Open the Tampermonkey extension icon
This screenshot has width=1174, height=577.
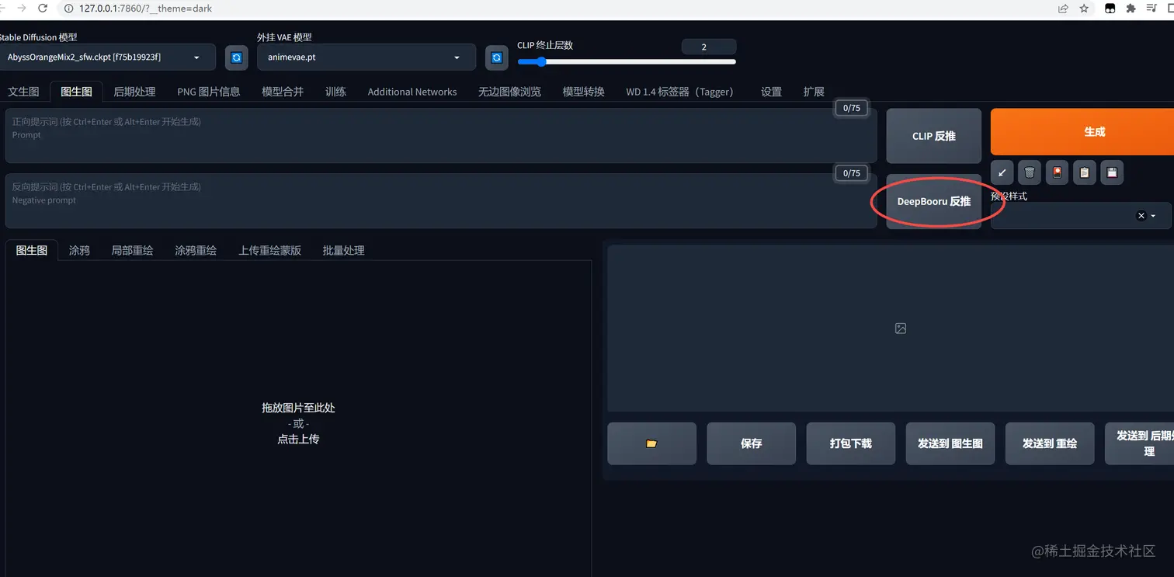[1111, 9]
